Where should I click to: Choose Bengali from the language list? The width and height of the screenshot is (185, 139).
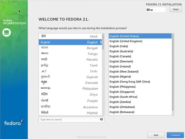pos(70,48)
